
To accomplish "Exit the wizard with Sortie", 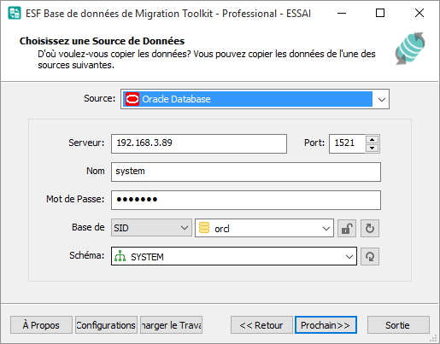I will (398, 324).
